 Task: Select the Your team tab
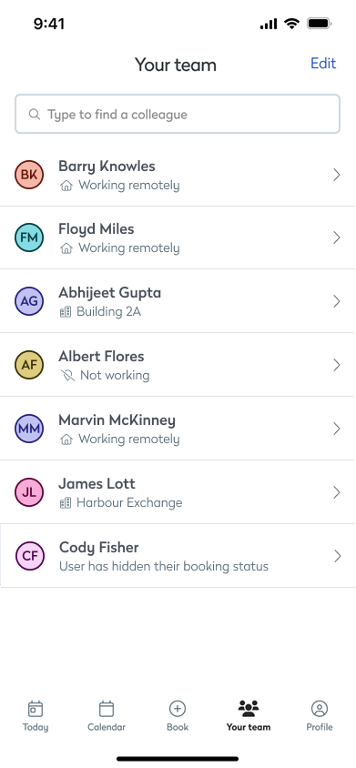249,715
